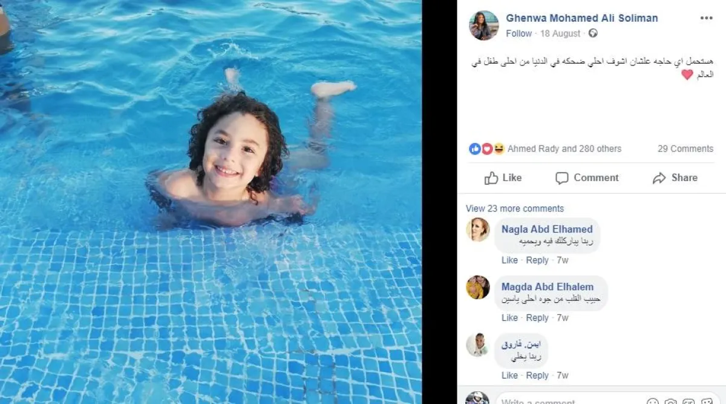
Task: Click the blue like reaction icon
Action: click(x=475, y=149)
